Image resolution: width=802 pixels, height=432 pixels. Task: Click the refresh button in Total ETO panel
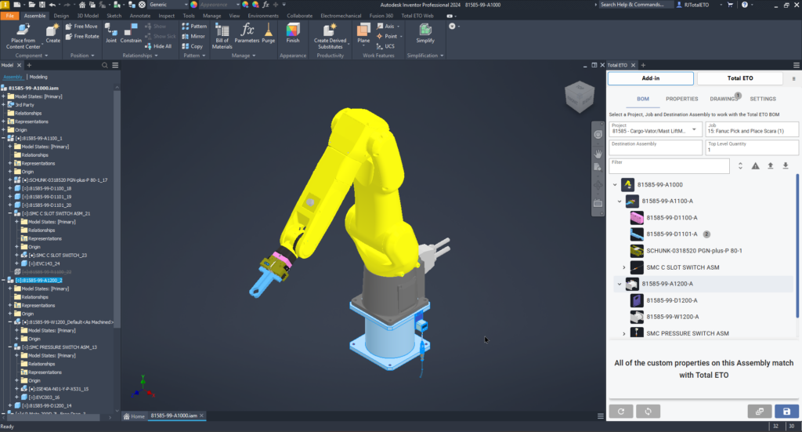[621, 411]
